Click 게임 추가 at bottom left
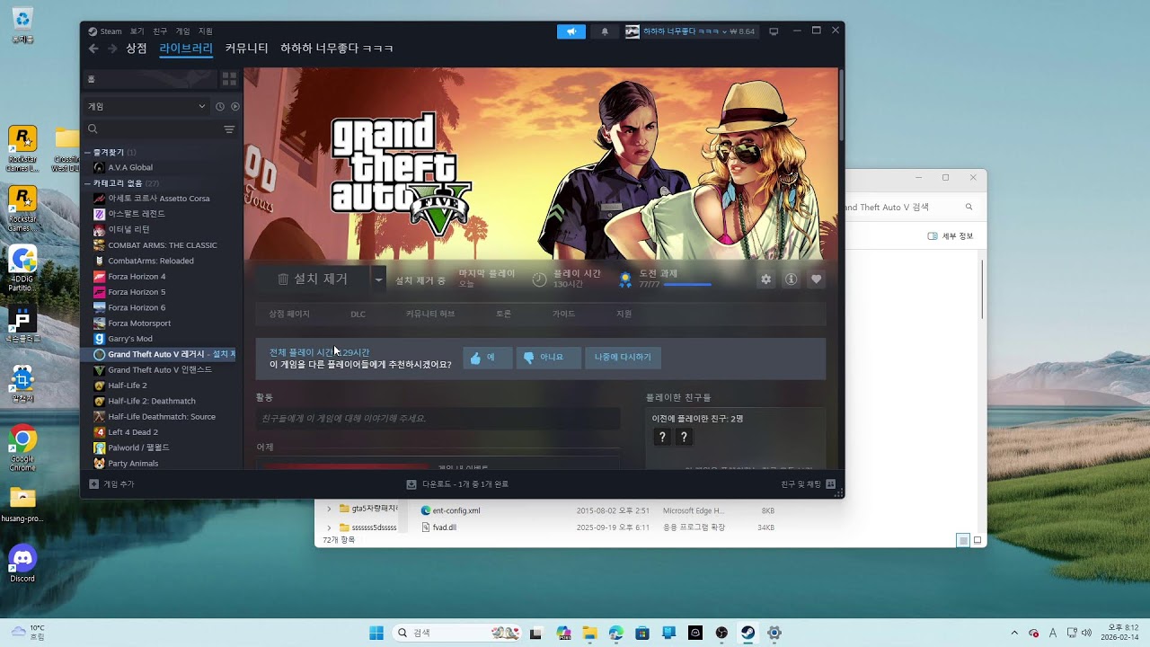The width and height of the screenshot is (1150, 647). click(111, 484)
